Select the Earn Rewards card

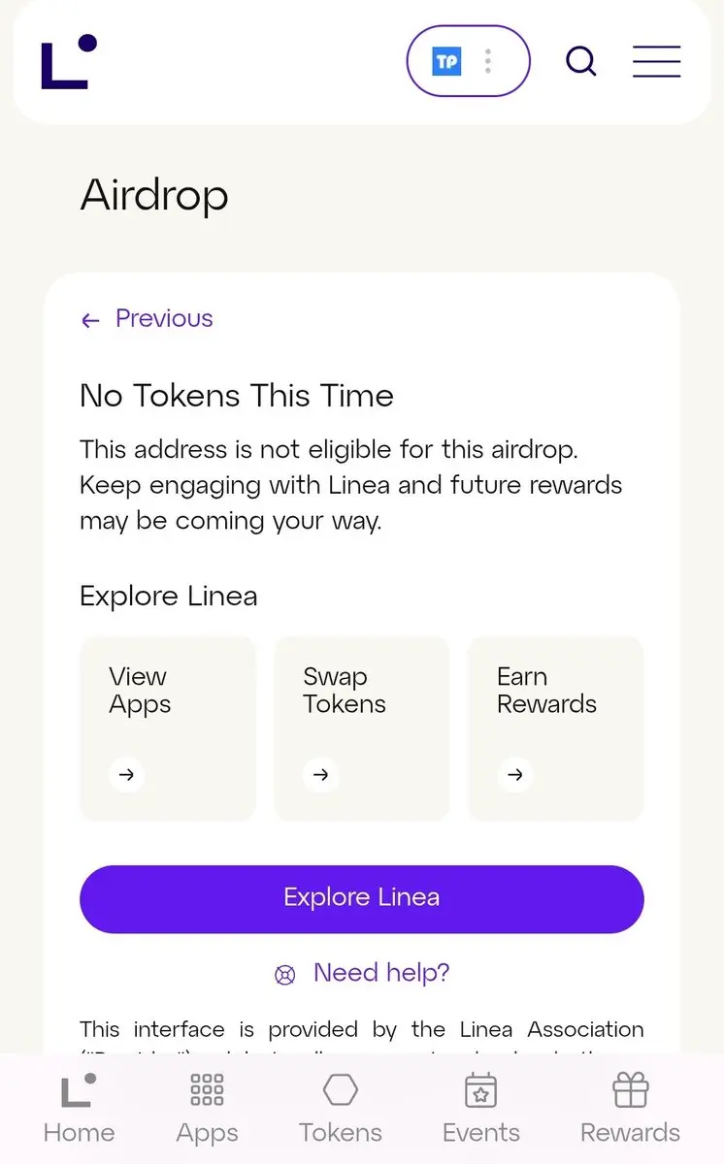pos(555,728)
